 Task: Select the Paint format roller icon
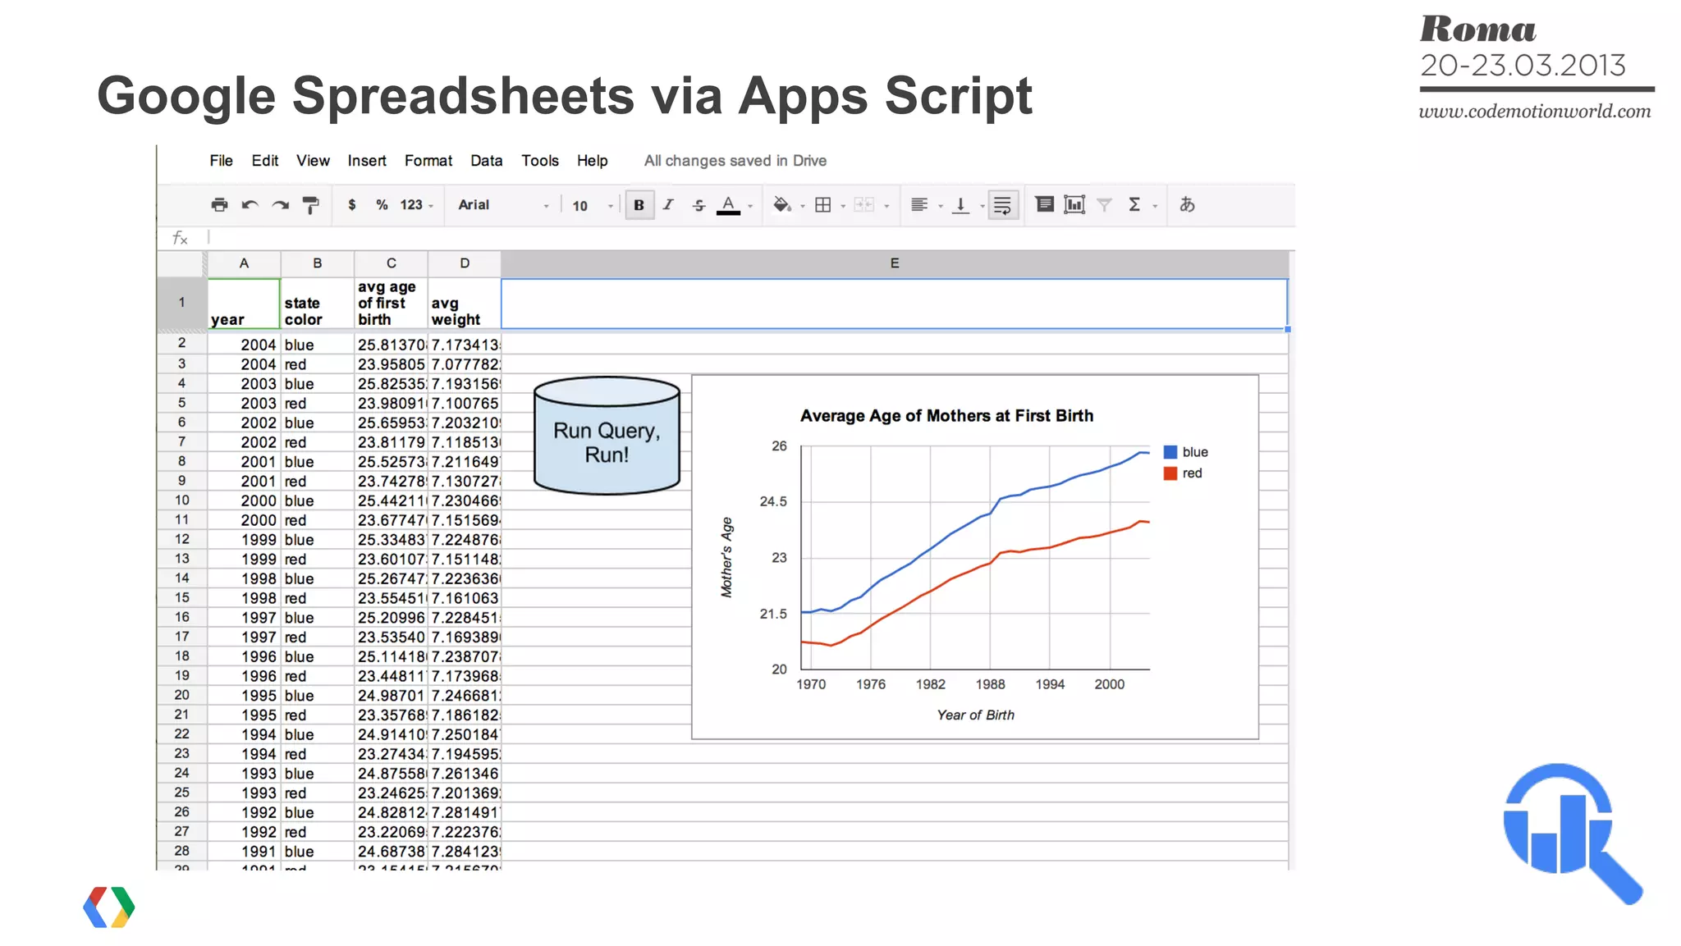point(311,205)
